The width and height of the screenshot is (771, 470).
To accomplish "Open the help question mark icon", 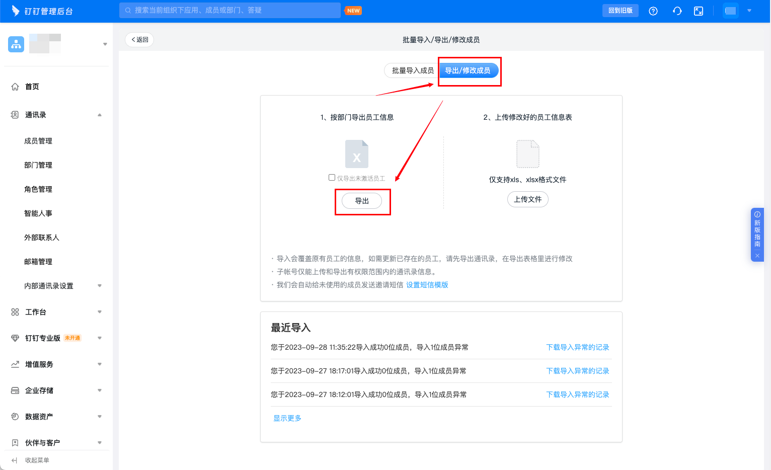I will [x=653, y=11].
